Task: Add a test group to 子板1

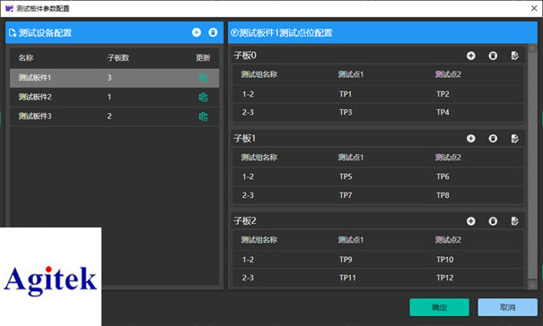Action: click(471, 139)
